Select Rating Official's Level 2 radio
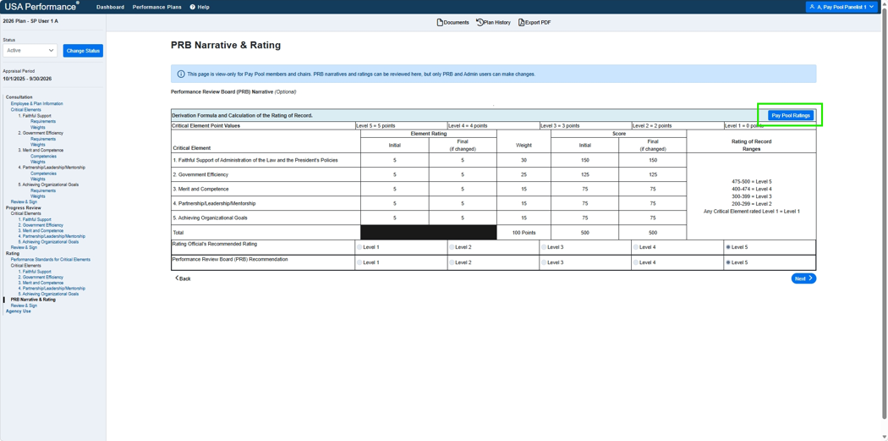The width and height of the screenshot is (888, 441). point(452,247)
